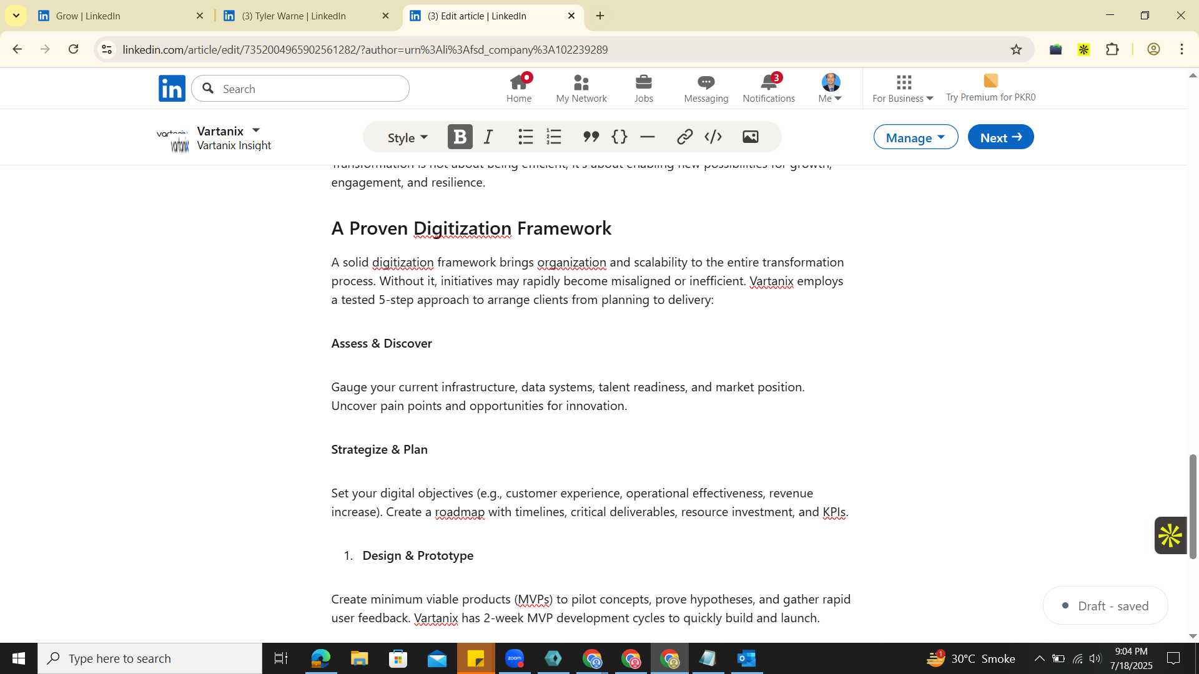Screen dimensions: 1199x674
Task: Open Windows Start menu
Action: (x=18, y=658)
